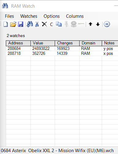Viewport: 118px width, 154px height.
Task: Sort by the Domain column header
Action: (x=91, y=43)
